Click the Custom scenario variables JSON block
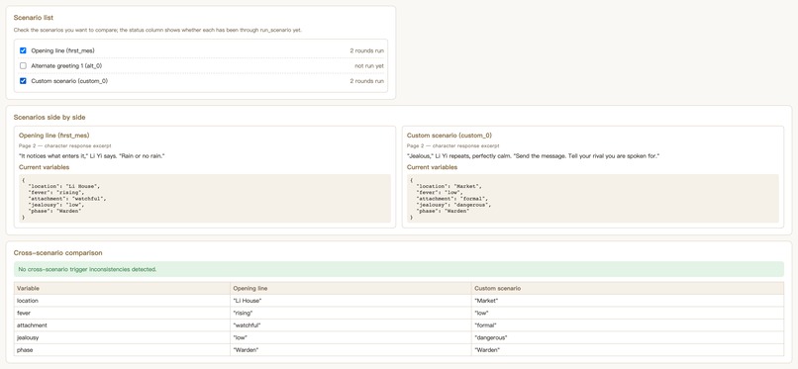The width and height of the screenshot is (798, 369). pyautogui.click(x=593, y=198)
